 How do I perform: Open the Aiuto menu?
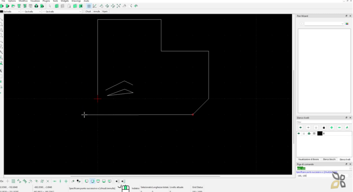[86, 1]
